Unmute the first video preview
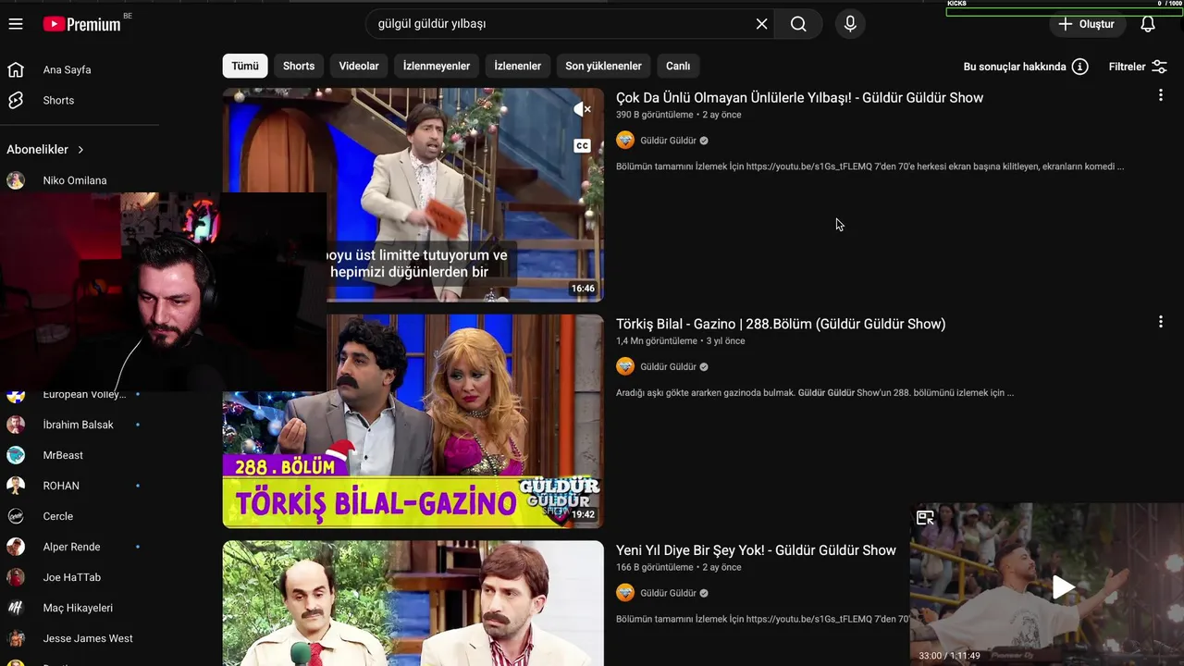Screen dimensions: 1184x666 582,109
